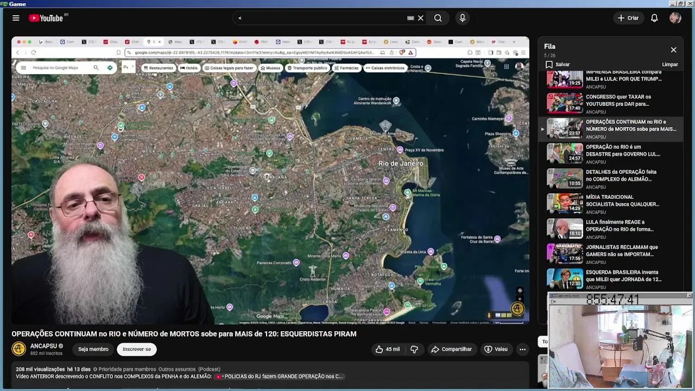Play queue video MÍDIA TRADICIONAL SOCIALISTA

click(611, 204)
